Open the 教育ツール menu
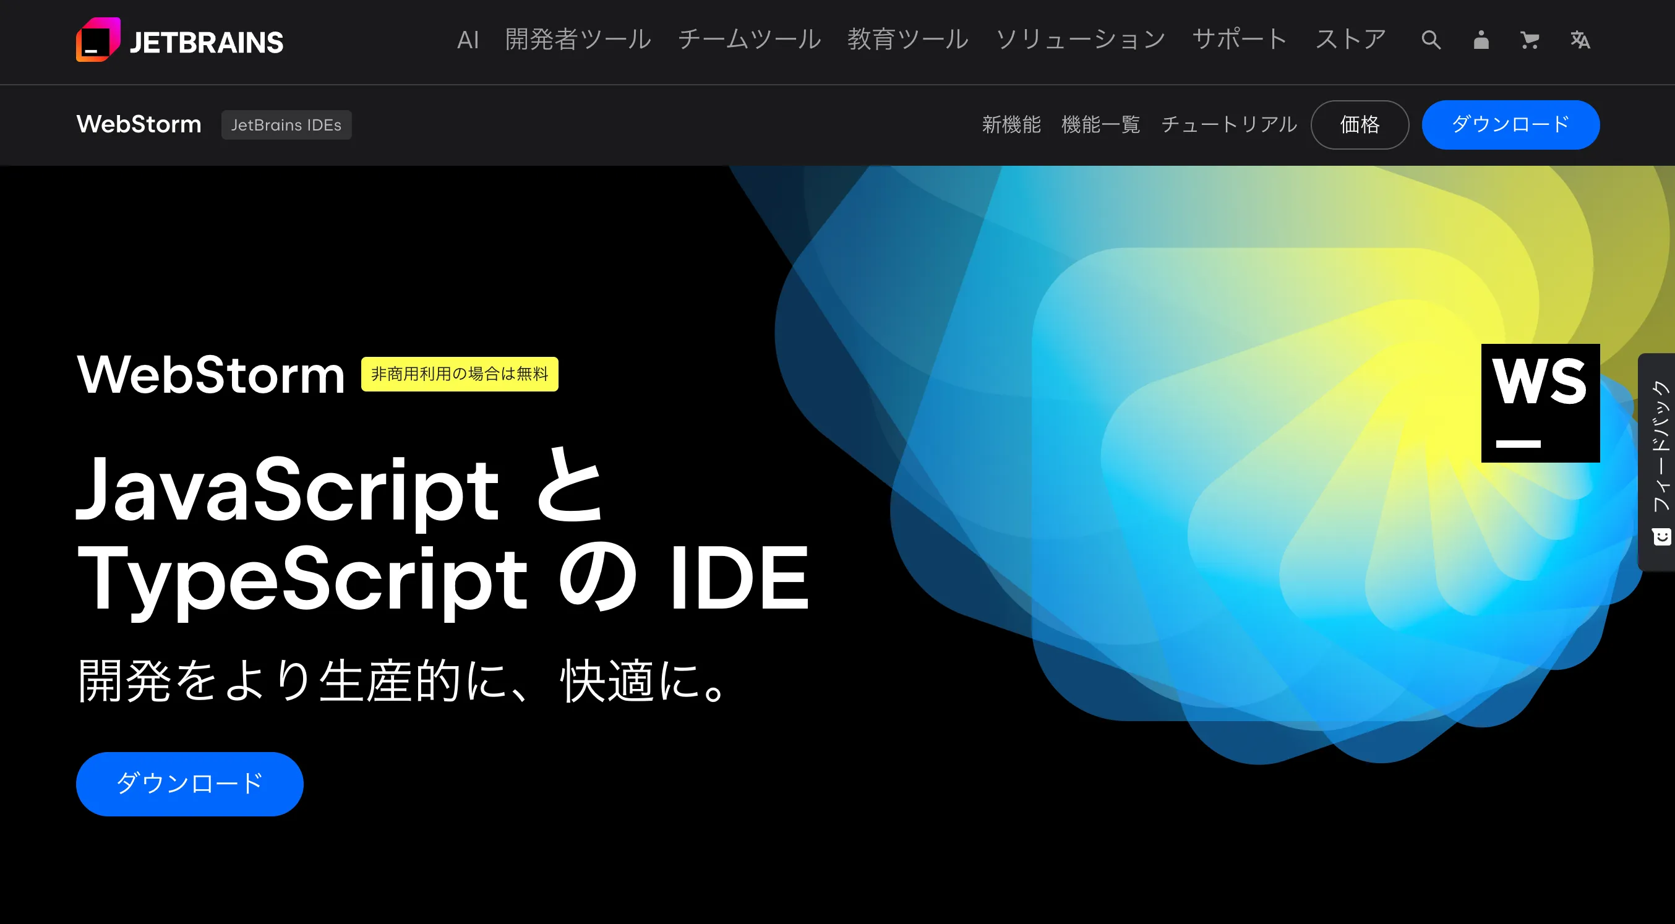This screenshot has height=924, width=1675. point(908,40)
